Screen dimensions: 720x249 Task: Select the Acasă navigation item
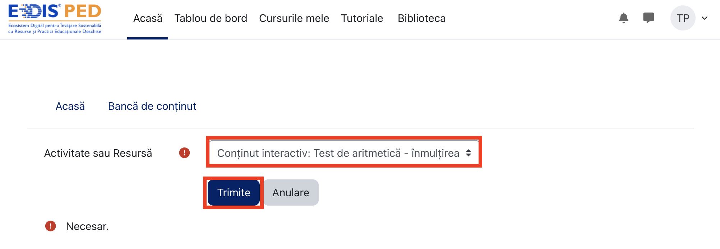click(x=148, y=18)
